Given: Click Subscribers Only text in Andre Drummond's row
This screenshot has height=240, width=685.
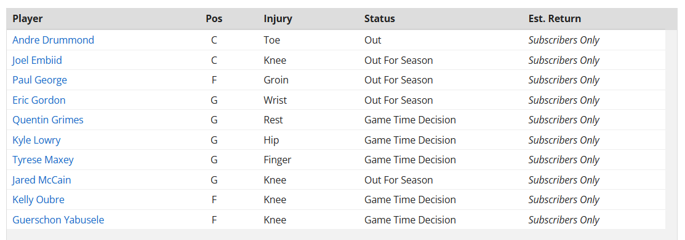Looking at the screenshot, I should coord(564,40).
